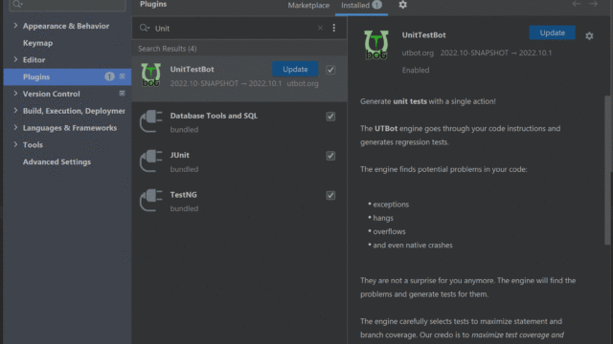
Task: Click 'bundled' label under JUnit
Action: [184, 169]
